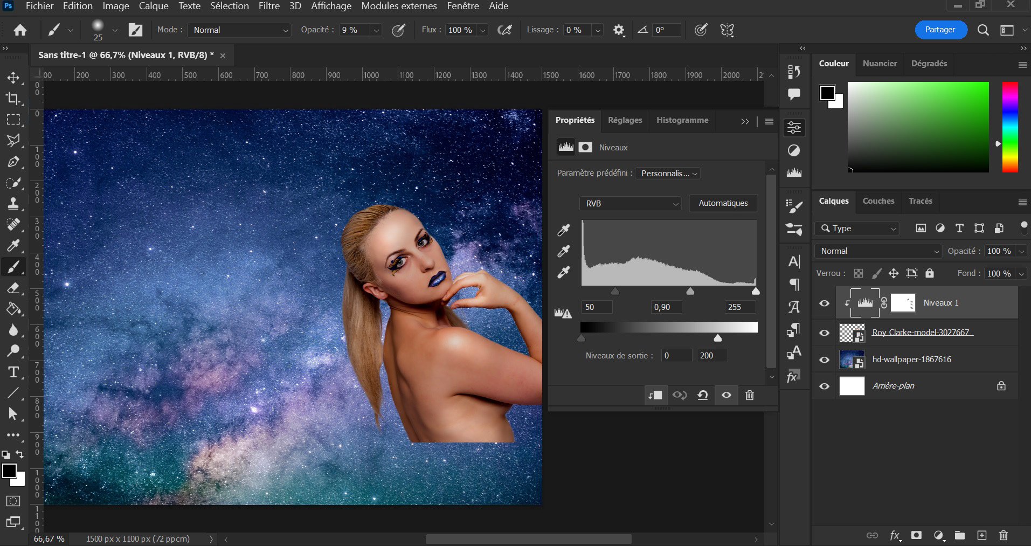The height and width of the screenshot is (546, 1031).
Task: Hide the hd-wallpaper-1867616 layer
Action: coord(824,360)
